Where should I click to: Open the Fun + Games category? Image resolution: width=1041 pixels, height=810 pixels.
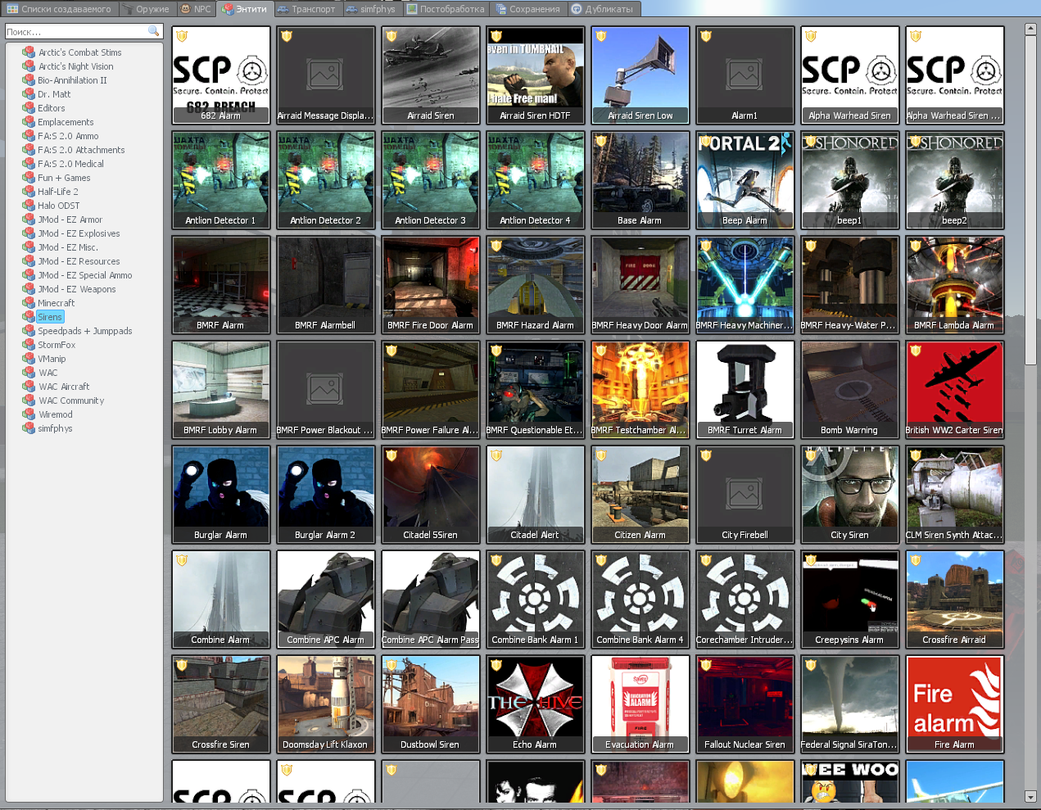tap(64, 178)
